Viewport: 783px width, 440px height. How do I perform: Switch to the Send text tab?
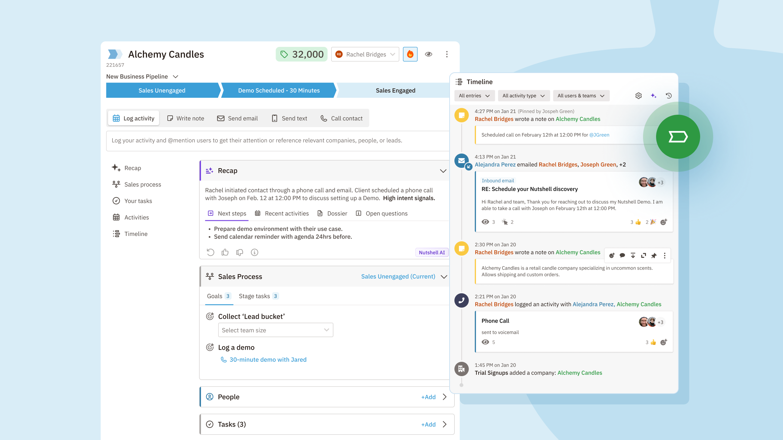[289, 118]
